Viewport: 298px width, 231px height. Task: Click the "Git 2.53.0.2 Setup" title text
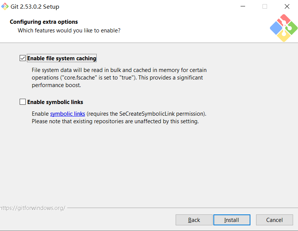pyautogui.click(x=35, y=7)
